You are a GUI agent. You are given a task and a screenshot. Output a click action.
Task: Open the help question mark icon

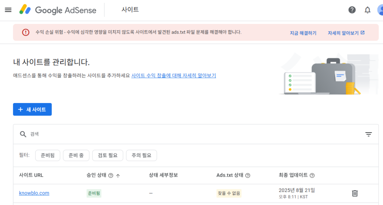[x=352, y=10]
